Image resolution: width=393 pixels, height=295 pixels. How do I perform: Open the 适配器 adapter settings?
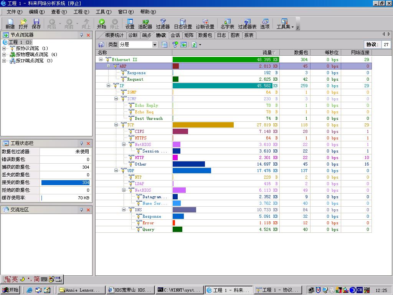[145, 24]
